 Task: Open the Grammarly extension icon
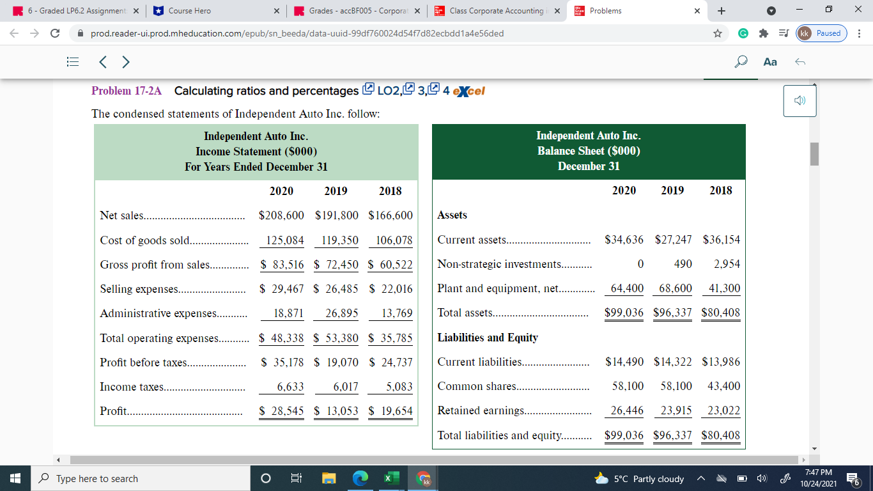pos(743,33)
